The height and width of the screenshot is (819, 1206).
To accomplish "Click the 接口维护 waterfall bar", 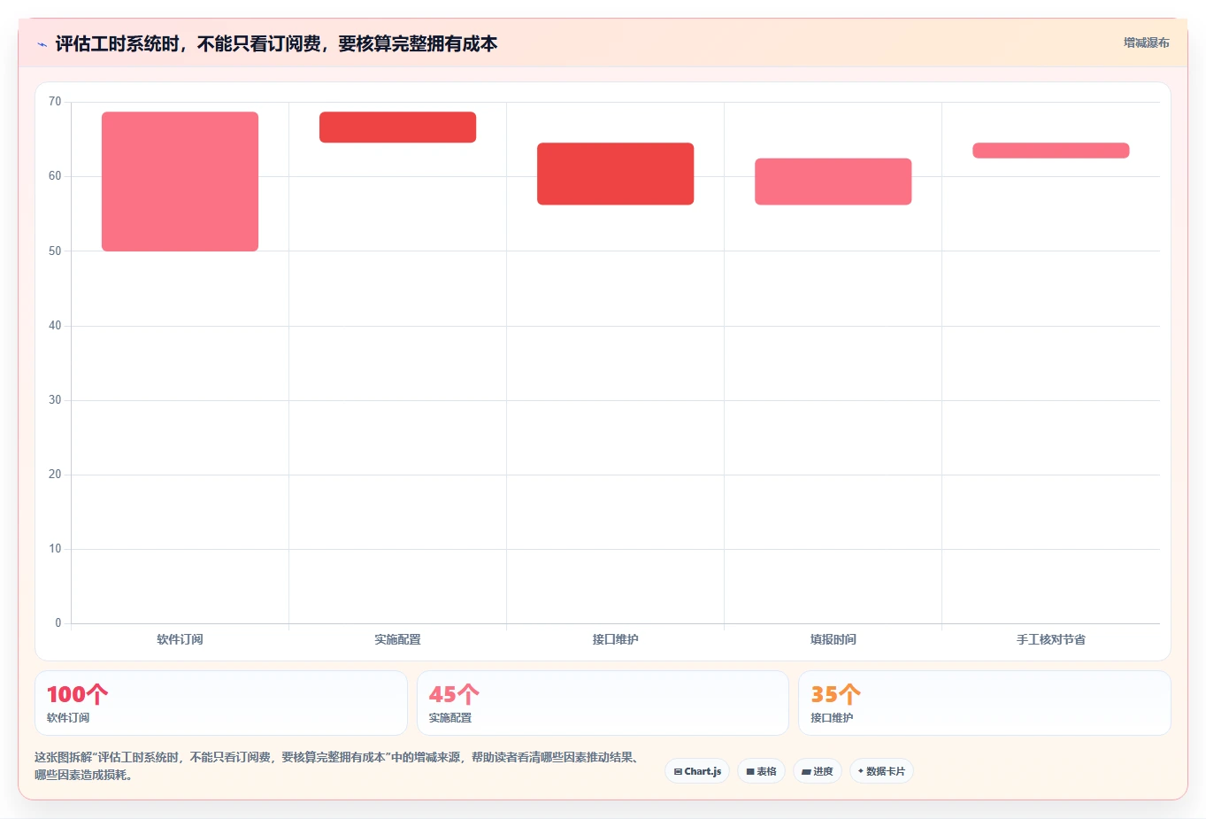I will (x=615, y=174).
